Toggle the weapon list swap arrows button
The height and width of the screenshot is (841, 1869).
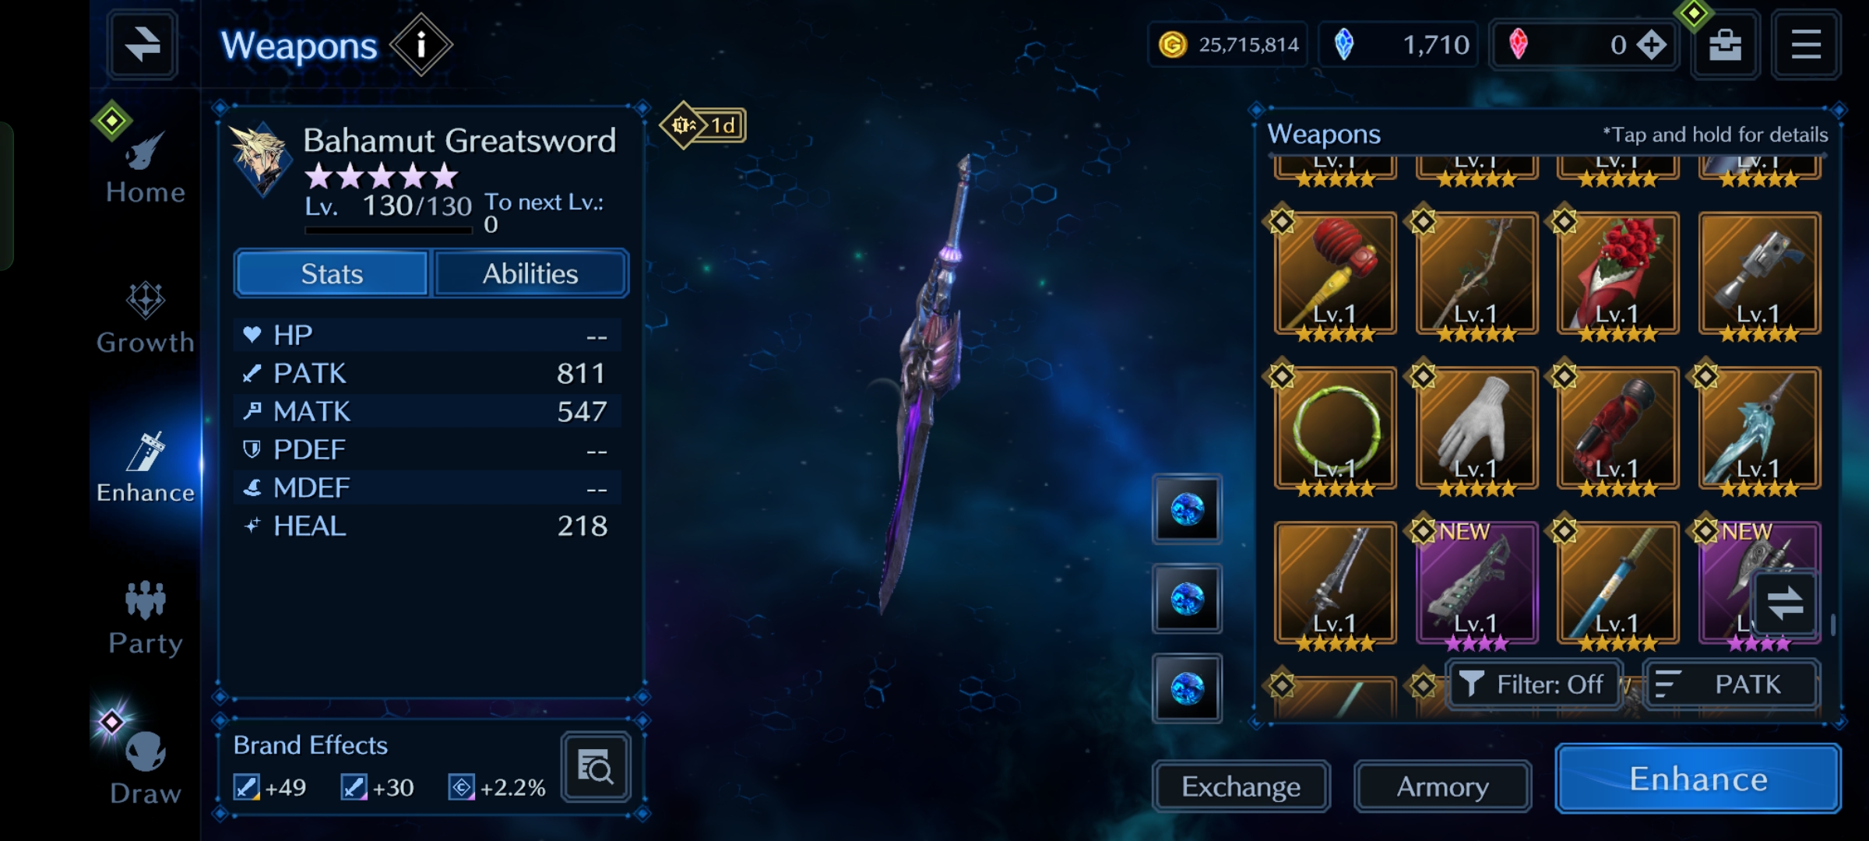pos(1785,603)
